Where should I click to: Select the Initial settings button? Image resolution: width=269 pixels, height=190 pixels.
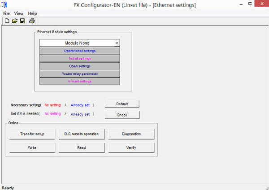tap(79, 58)
